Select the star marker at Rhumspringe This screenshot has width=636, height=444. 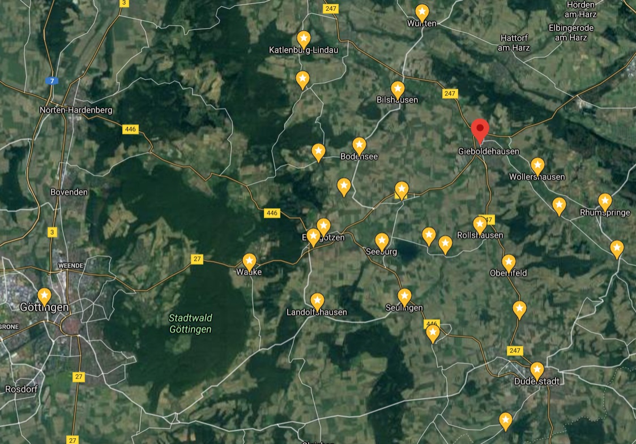click(x=605, y=202)
